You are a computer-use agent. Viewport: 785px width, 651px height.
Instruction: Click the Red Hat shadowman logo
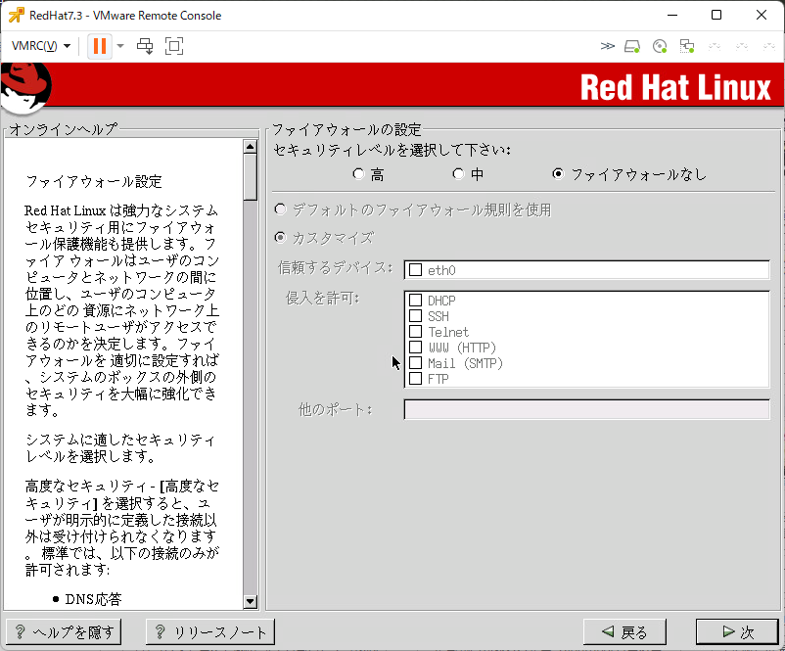25,88
